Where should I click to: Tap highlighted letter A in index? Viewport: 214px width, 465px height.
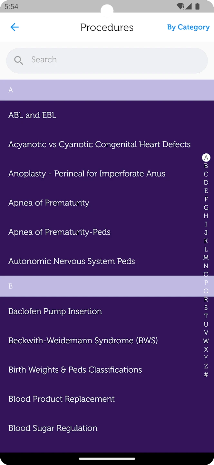[206, 158]
